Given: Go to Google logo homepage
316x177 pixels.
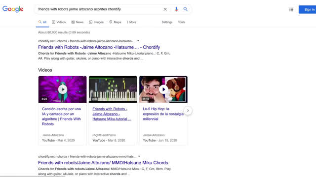Looking at the screenshot, I should click(x=13, y=9).
